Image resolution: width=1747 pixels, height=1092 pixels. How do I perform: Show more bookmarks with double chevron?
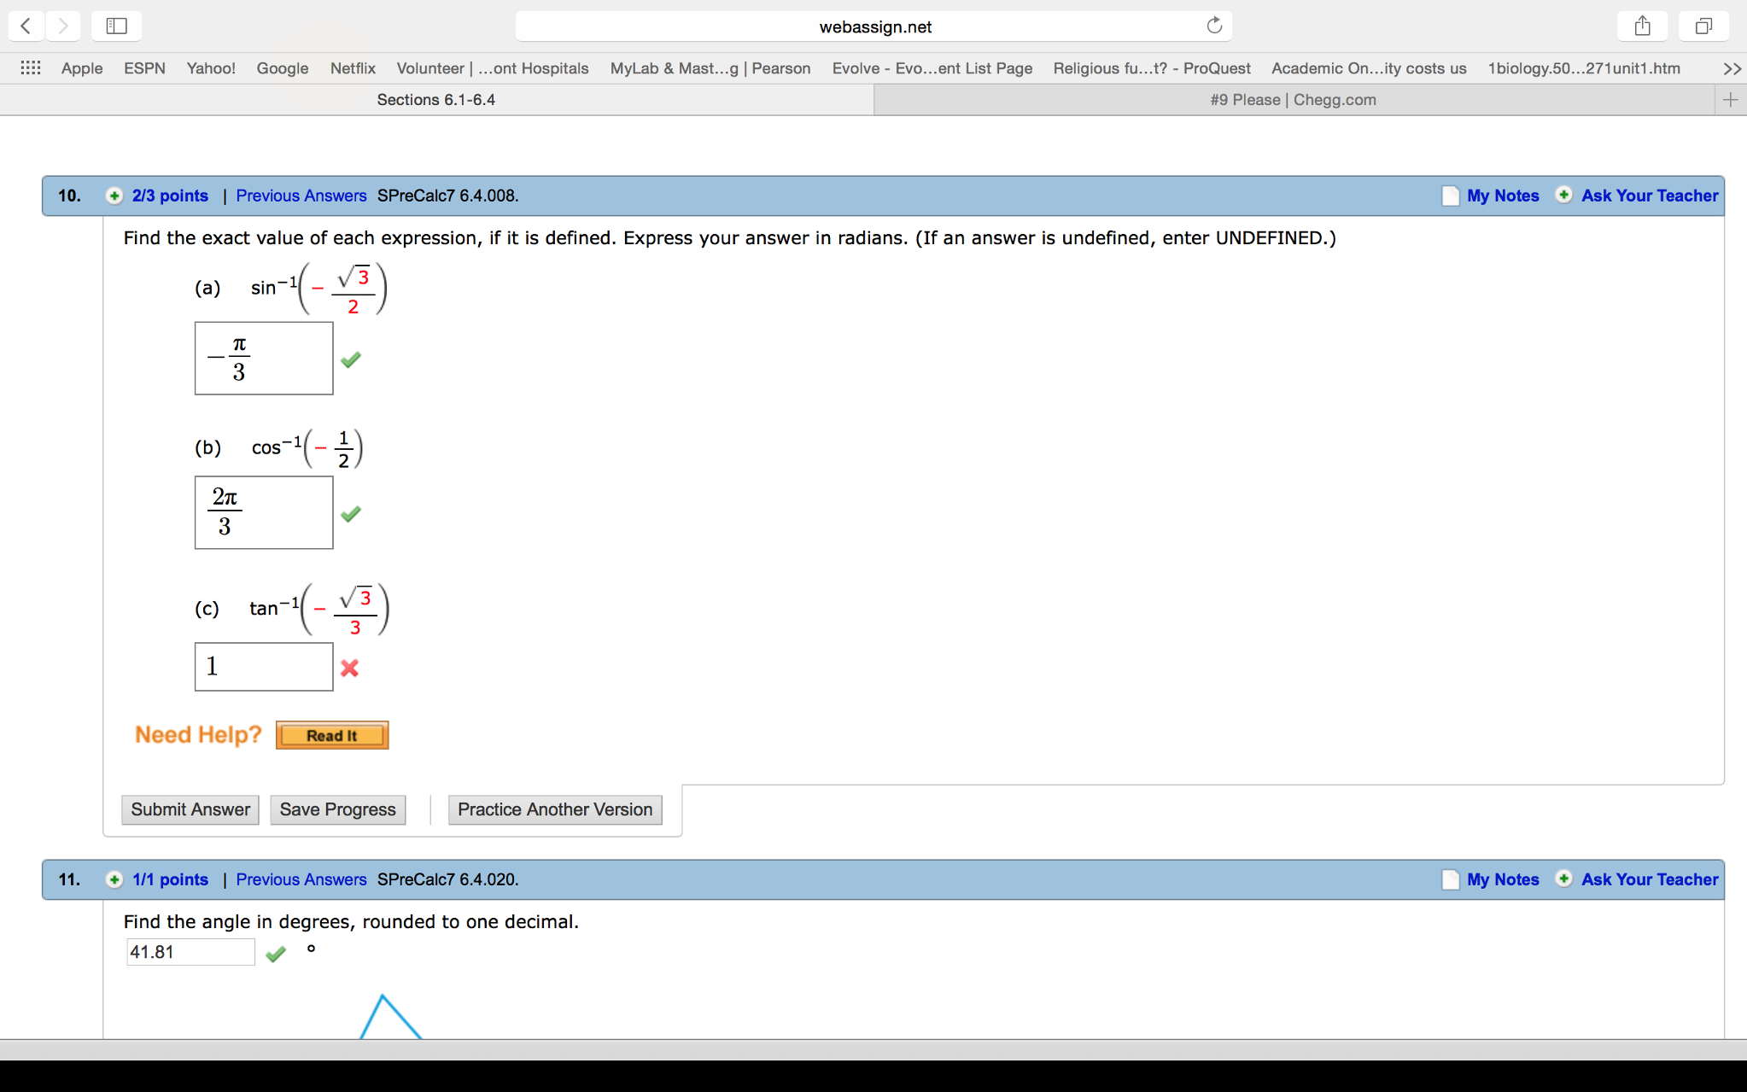click(x=1731, y=68)
